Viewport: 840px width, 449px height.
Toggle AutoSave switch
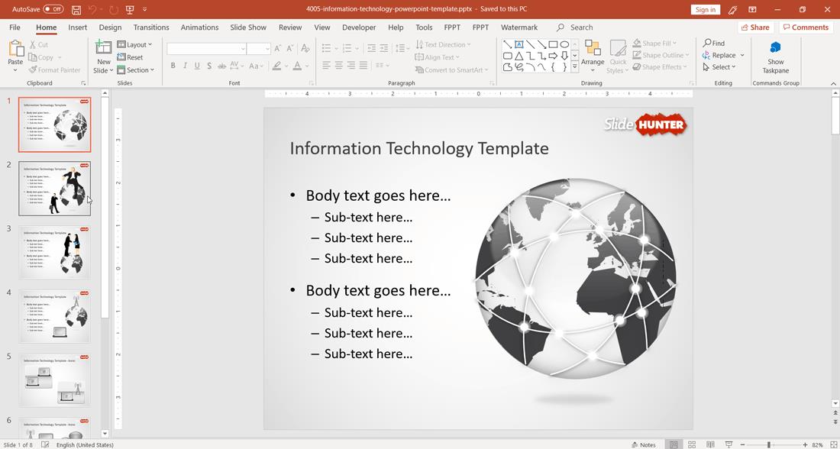[53, 9]
